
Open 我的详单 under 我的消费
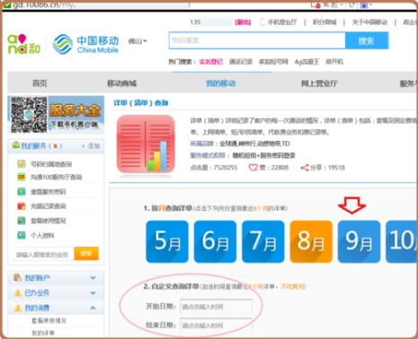[x=43, y=333]
